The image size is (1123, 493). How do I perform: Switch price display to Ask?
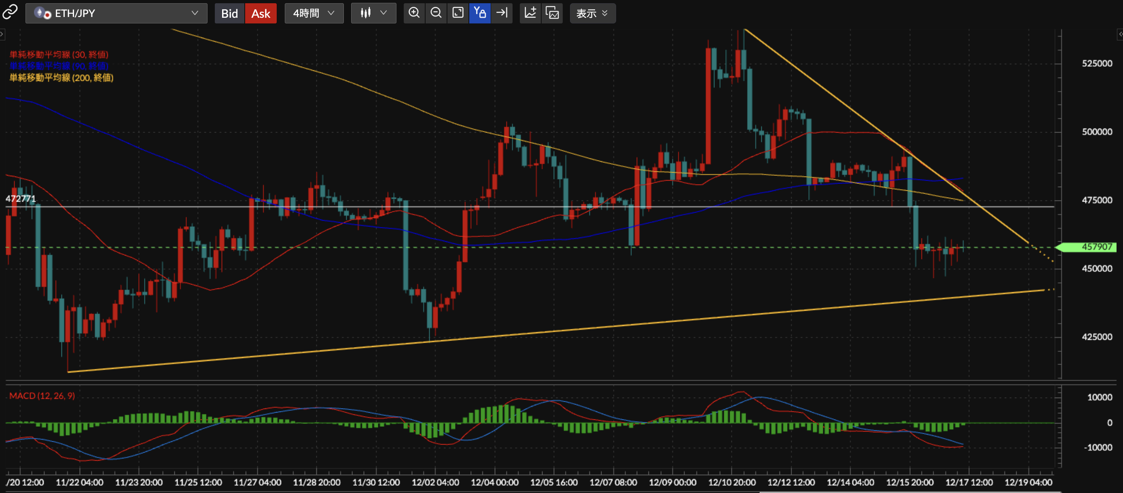[x=261, y=13]
